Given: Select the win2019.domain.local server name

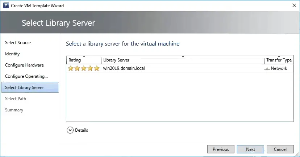Looking at the screenshot, I should coord(124,68).
